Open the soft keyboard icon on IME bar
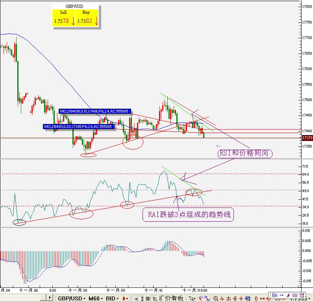Viewport: 313px width, 302px height. (294, 295)
